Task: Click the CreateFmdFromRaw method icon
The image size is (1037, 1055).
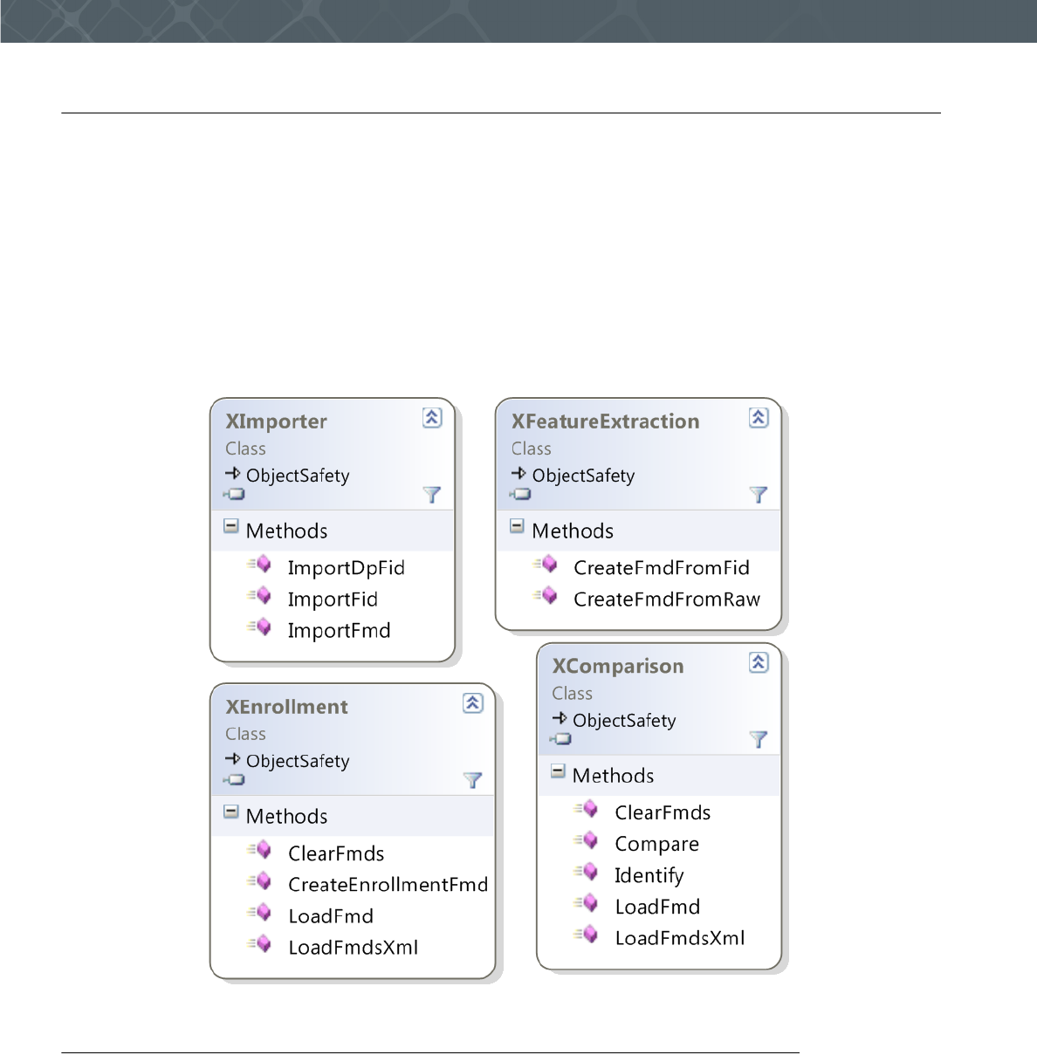Action: 546,596
